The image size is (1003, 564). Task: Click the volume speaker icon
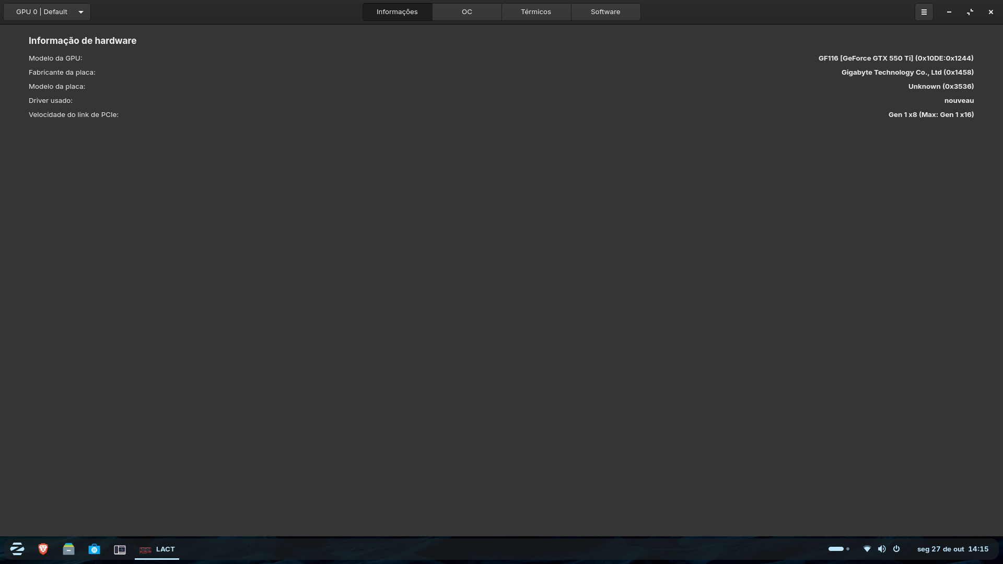coord(882,549)
